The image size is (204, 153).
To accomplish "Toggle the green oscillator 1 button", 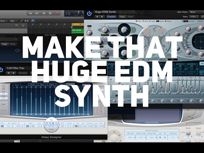I will (133, 30).
